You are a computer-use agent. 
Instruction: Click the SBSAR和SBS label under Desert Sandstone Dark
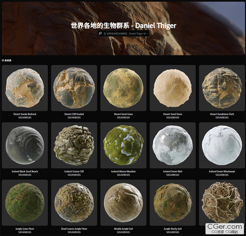[222, 117]
